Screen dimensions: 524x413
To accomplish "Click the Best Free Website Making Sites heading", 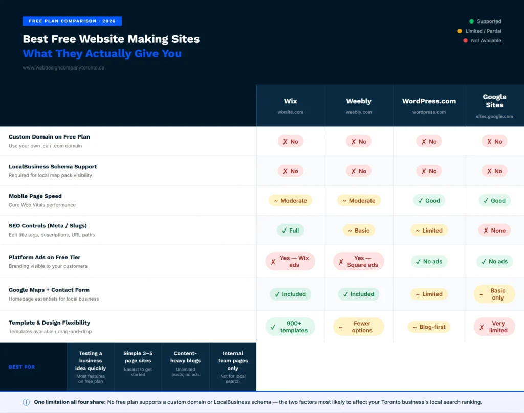I will 111,39.
